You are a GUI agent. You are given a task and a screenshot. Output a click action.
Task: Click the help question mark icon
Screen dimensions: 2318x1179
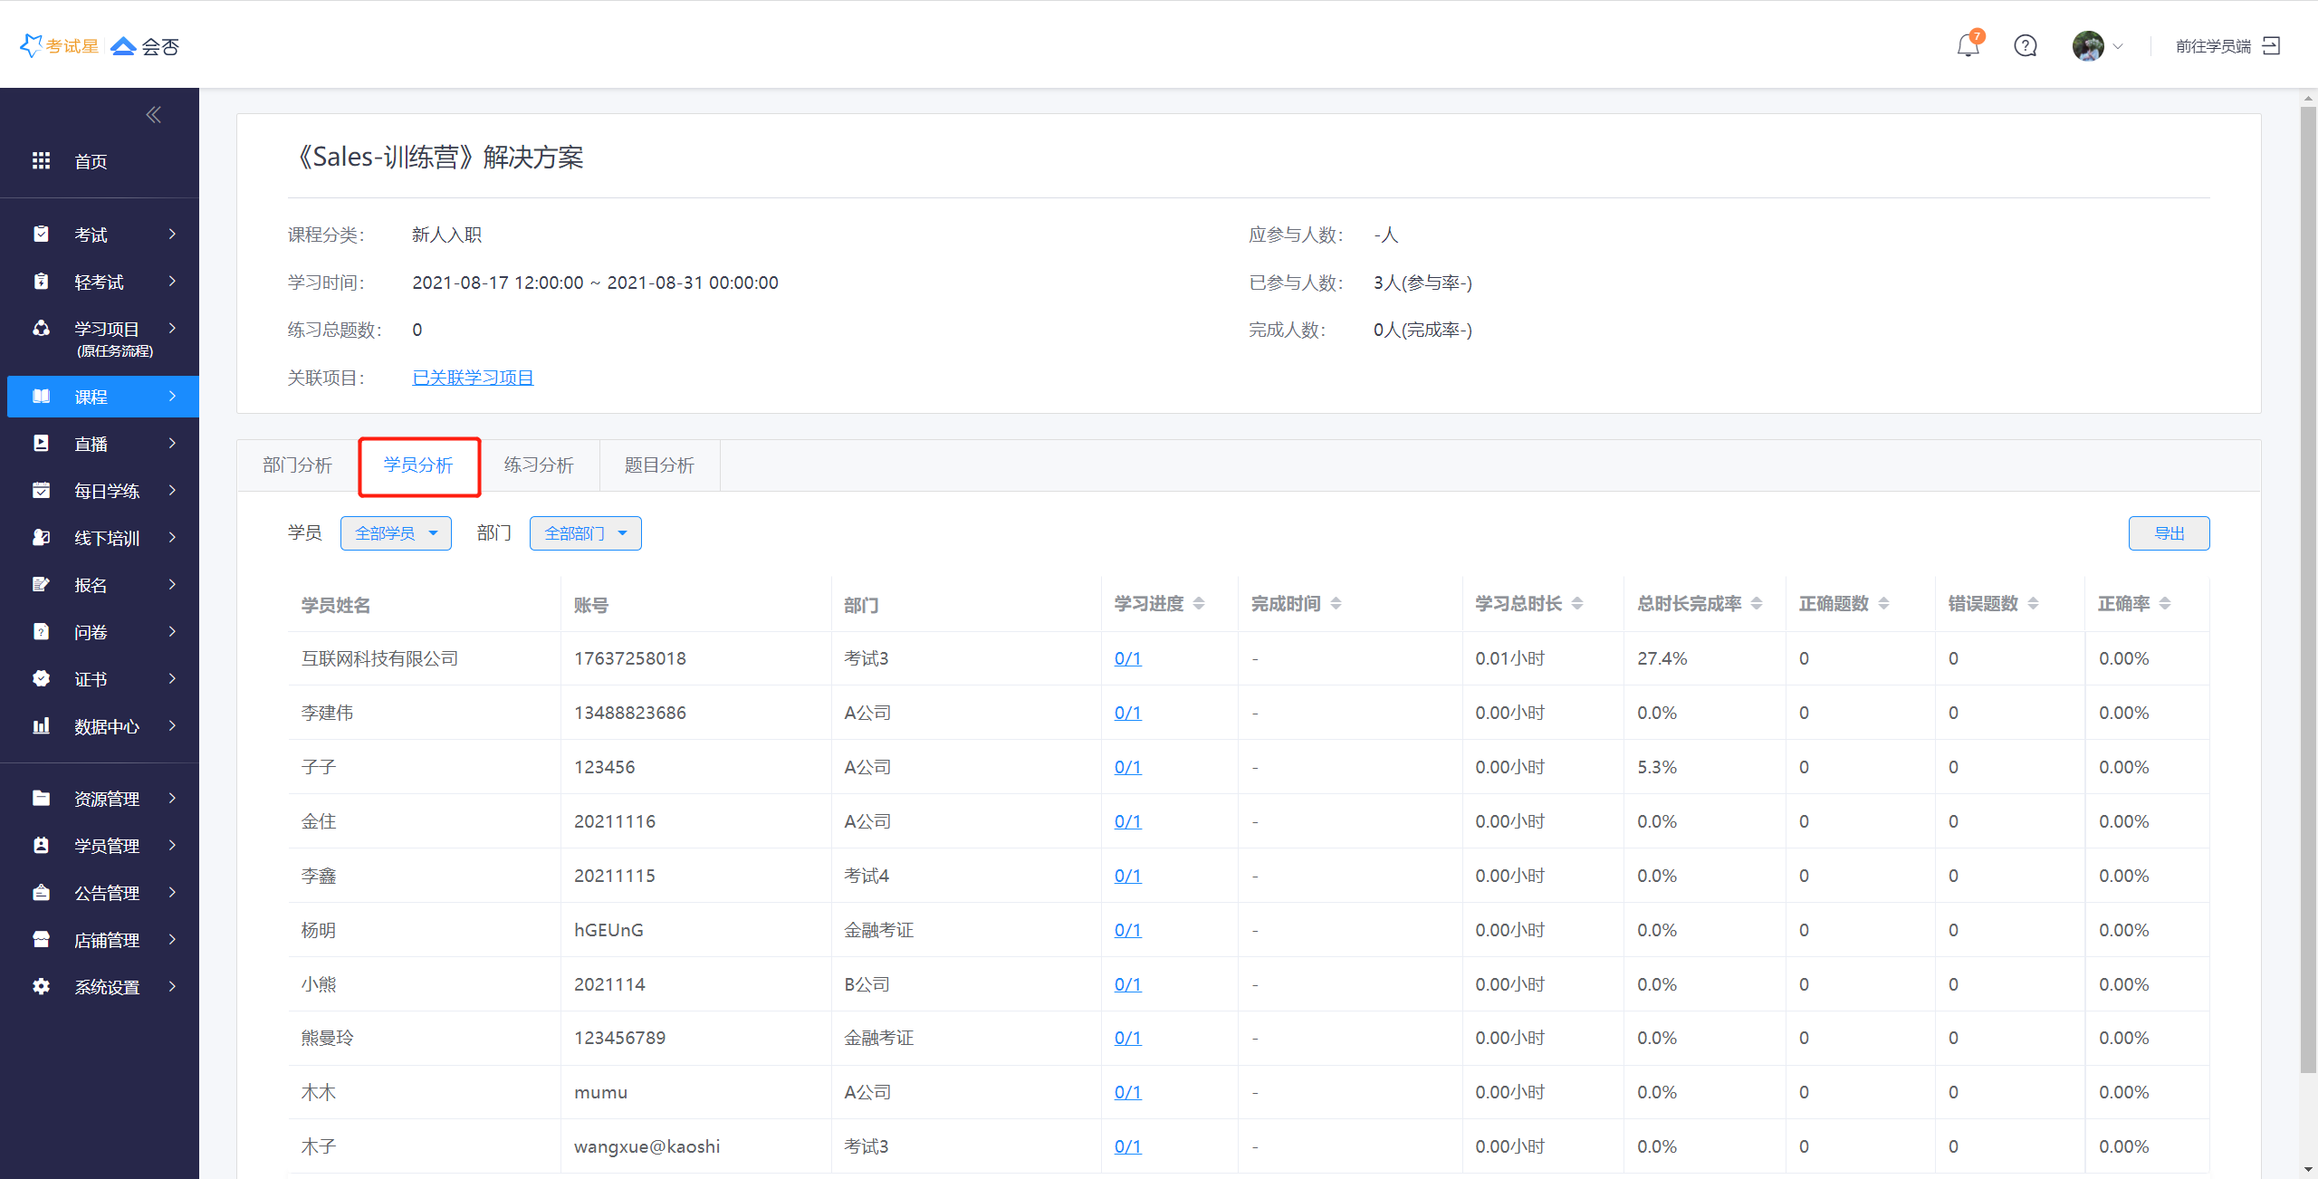click(2026, 46)
